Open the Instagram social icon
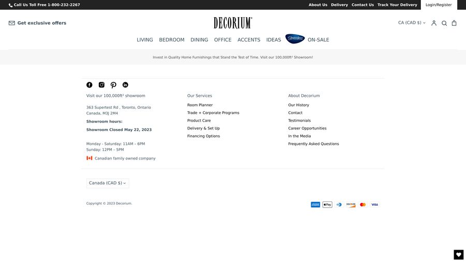 (101, 85)
